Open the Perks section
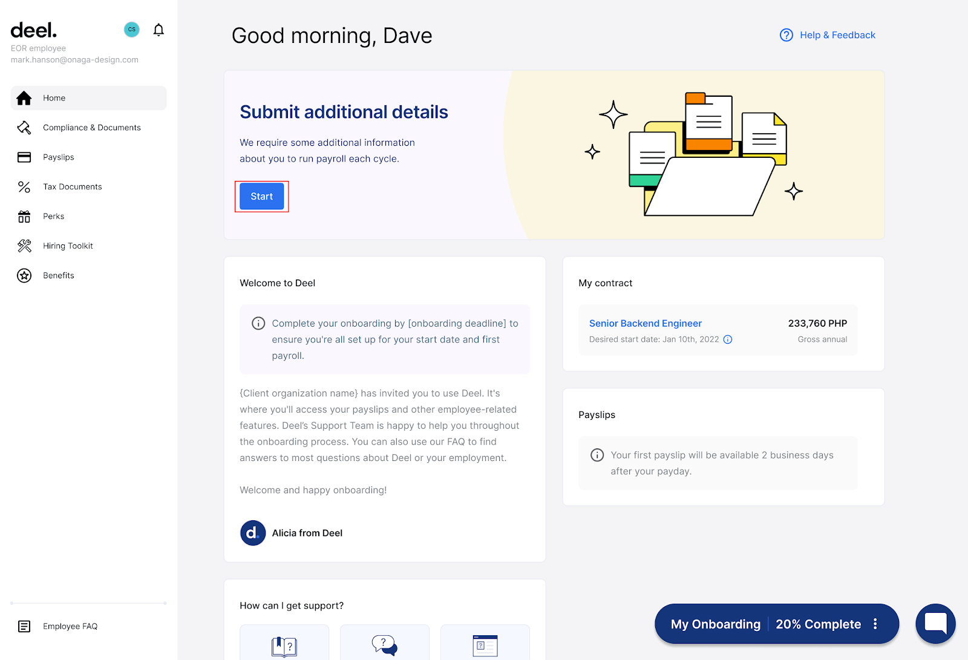 53,217
